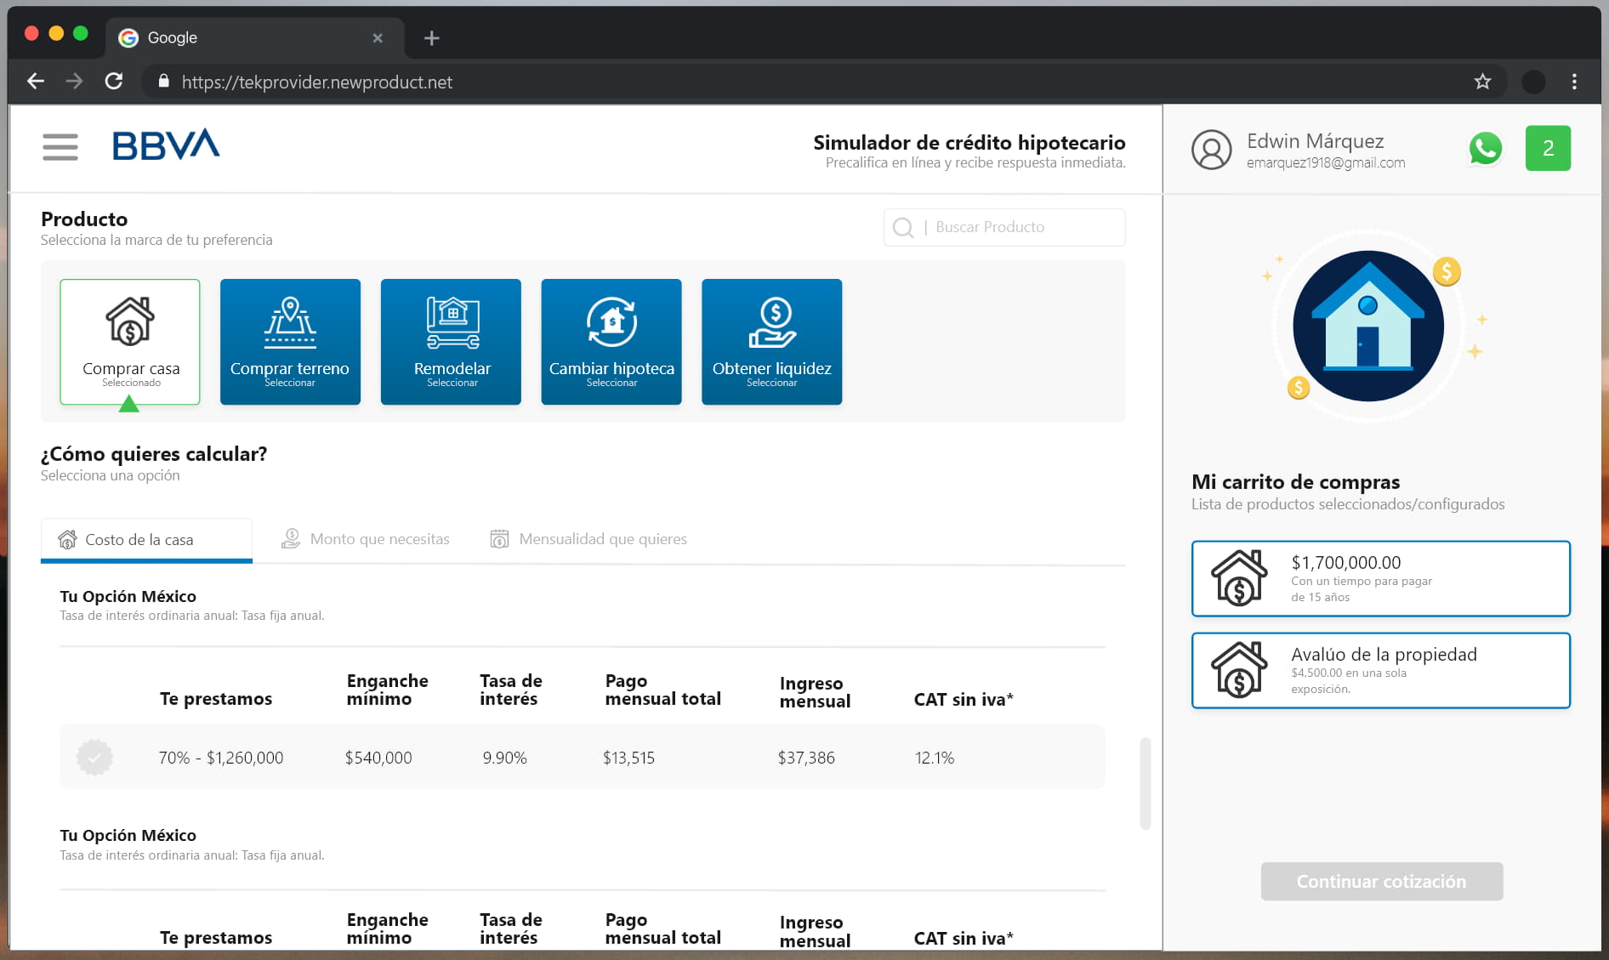Open Avalúo de la propiedad cart item
The width and height of the screenshot is (1609, 960).
(x=1380, y=671)
